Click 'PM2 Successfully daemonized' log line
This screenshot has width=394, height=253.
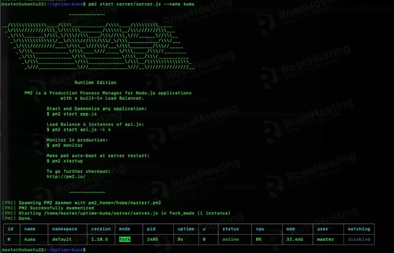coord(48,208)
